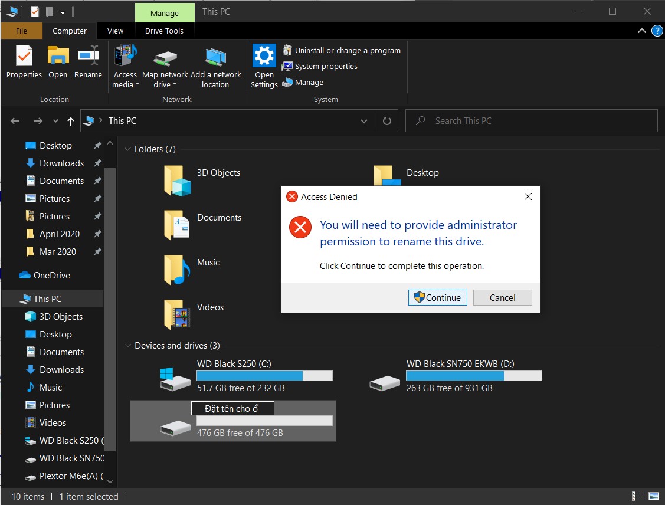Open System properties

tap(320, 67)
